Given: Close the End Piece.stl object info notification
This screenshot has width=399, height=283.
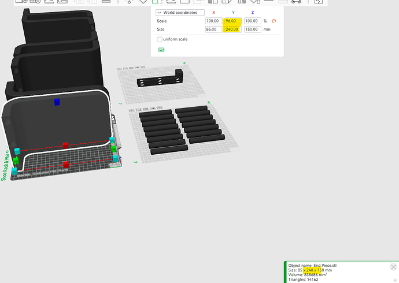Looking at the screenshot, I should [393, 267].
